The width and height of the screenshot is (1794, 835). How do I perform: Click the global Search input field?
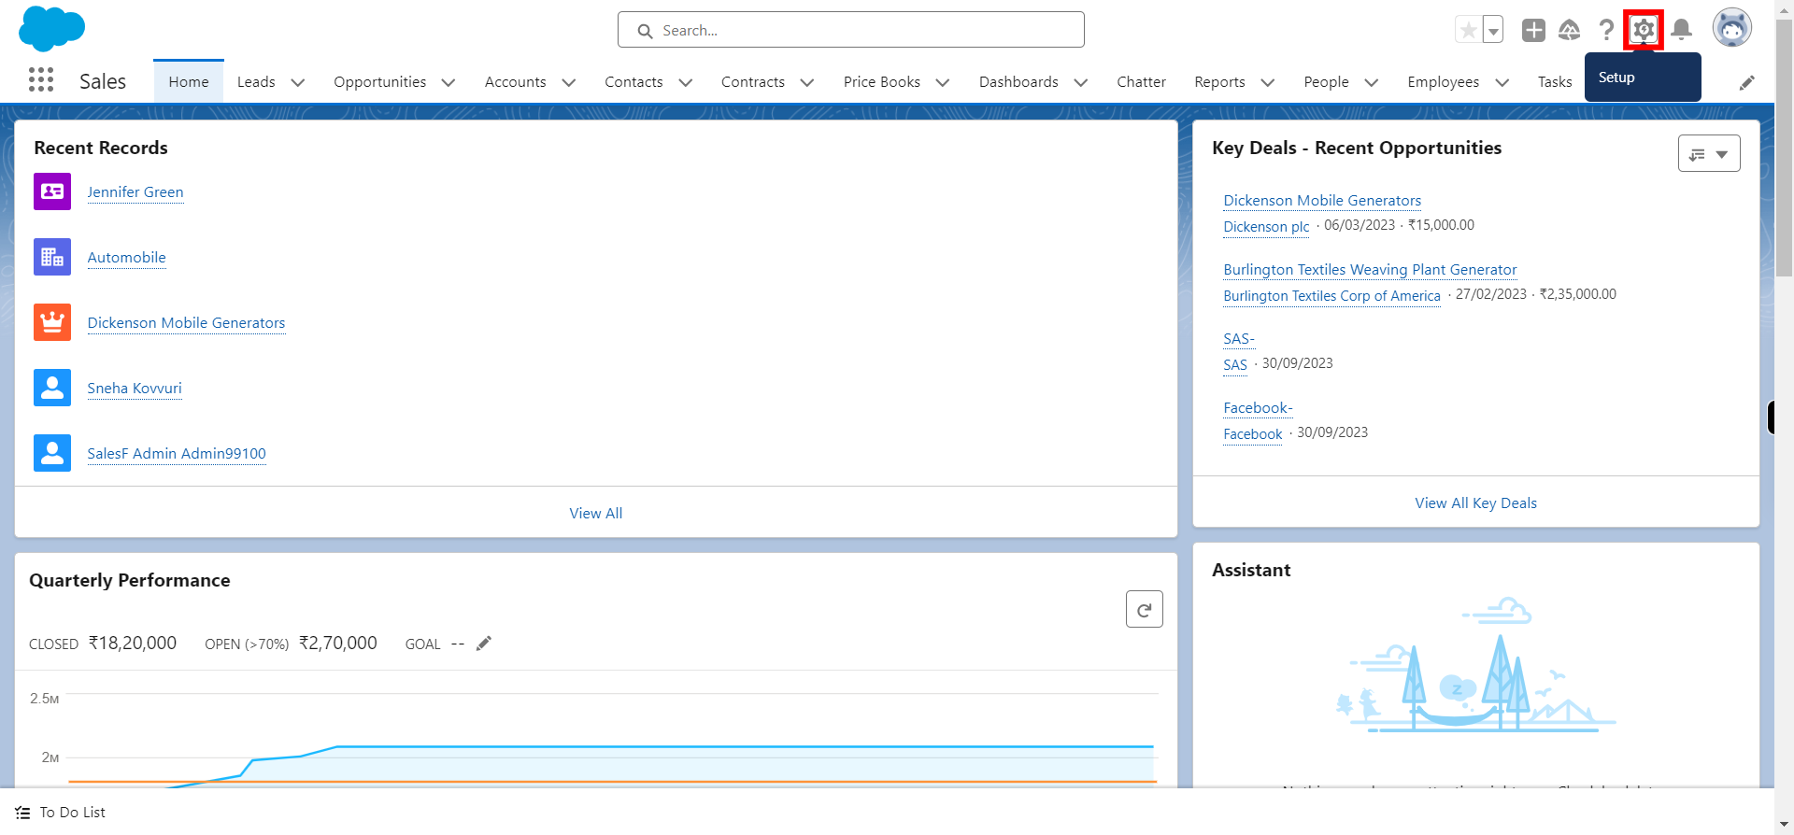(x=850, y=30)
